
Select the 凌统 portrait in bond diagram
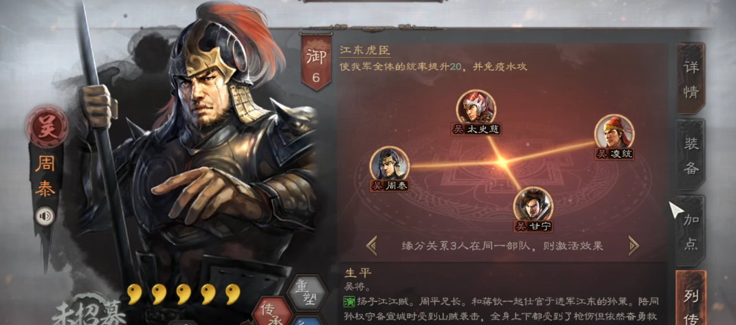click(614, 132)
